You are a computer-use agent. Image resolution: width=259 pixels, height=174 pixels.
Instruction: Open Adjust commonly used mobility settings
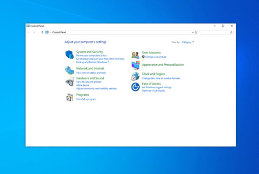(96, 88)
